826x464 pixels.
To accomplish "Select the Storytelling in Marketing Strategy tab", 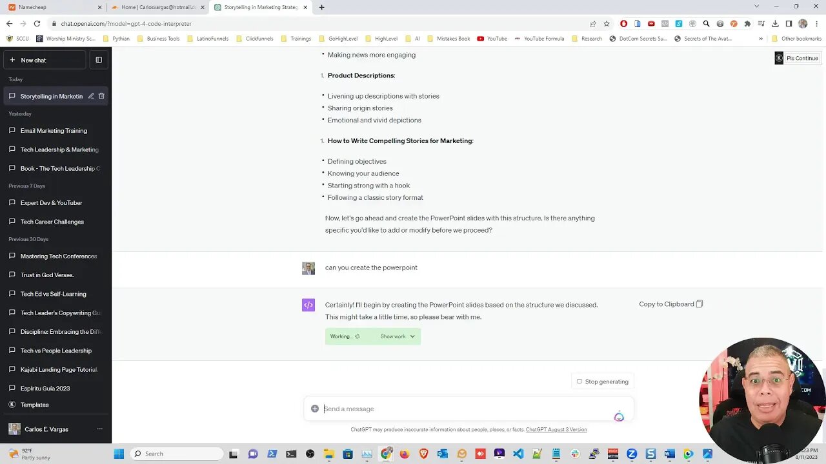I will [x=261, y=7].
